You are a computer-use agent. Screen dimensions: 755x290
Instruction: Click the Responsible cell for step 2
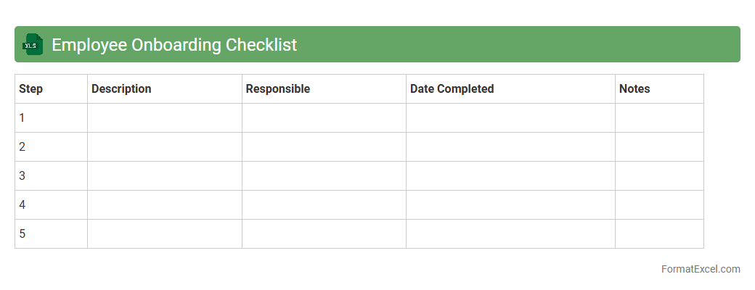coord(324,147)
